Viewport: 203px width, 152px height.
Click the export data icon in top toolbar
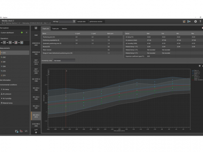pyautogui.click(x=189, y=22)
